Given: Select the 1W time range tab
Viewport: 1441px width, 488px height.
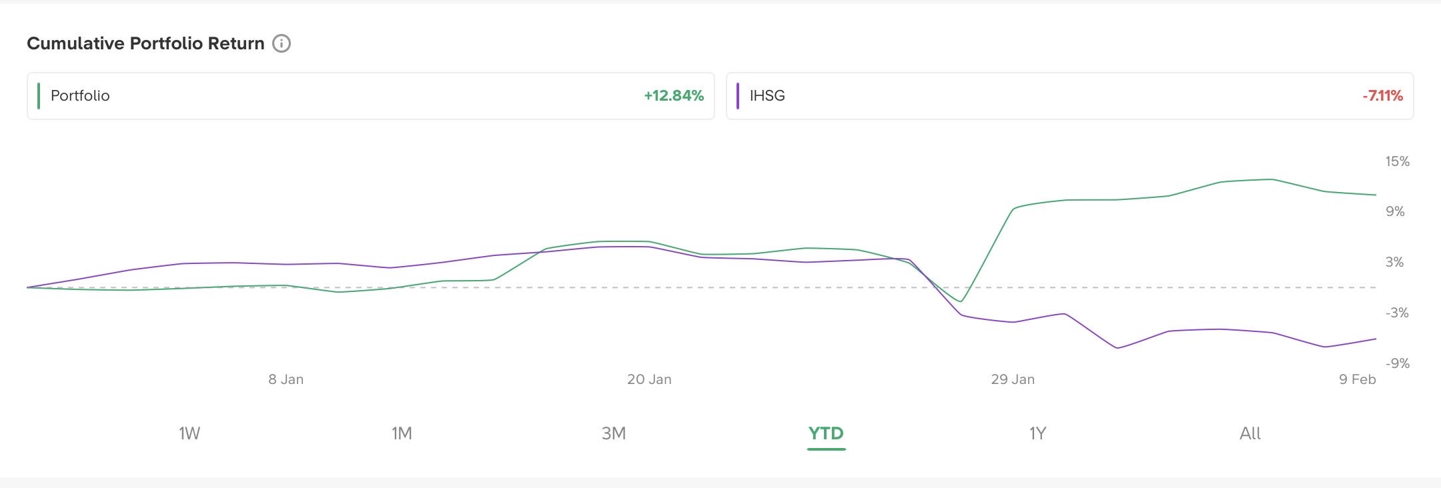Looking at the screenshot, I should tap(189, 434).
